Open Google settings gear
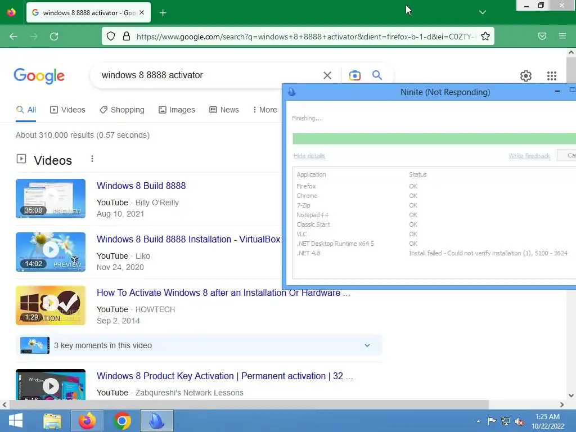This screenshot has height=432, width=576. tap(526, 76)
